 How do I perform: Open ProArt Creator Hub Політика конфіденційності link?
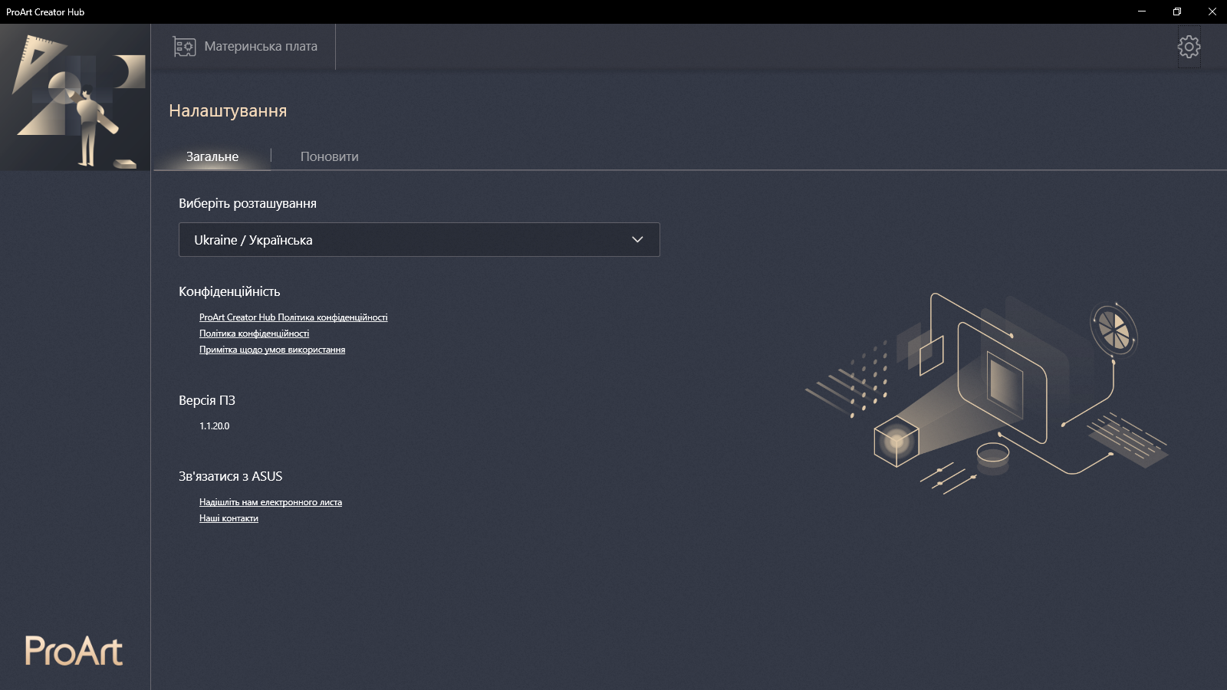(x=292, y=317)
